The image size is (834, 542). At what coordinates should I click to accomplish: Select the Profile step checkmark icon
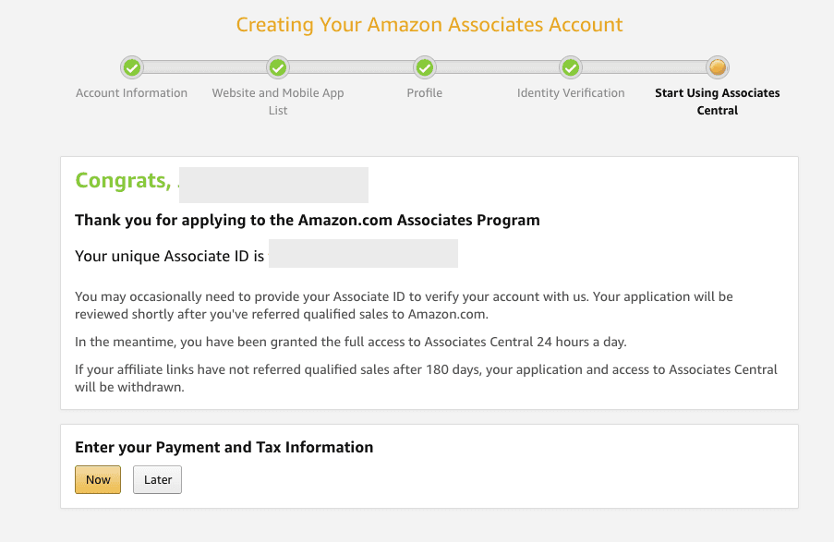[425, 67]
